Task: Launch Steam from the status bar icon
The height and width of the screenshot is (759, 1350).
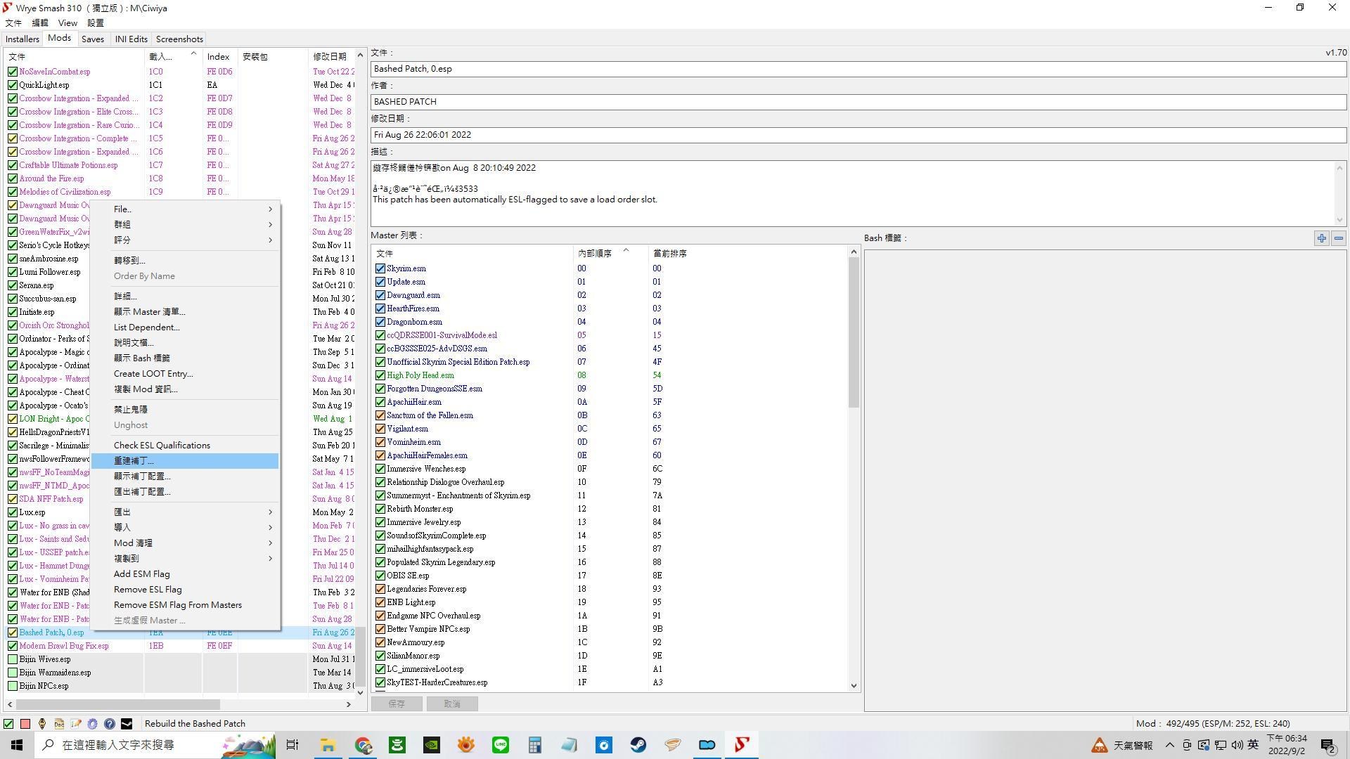Action: click(x=127, y=723)
